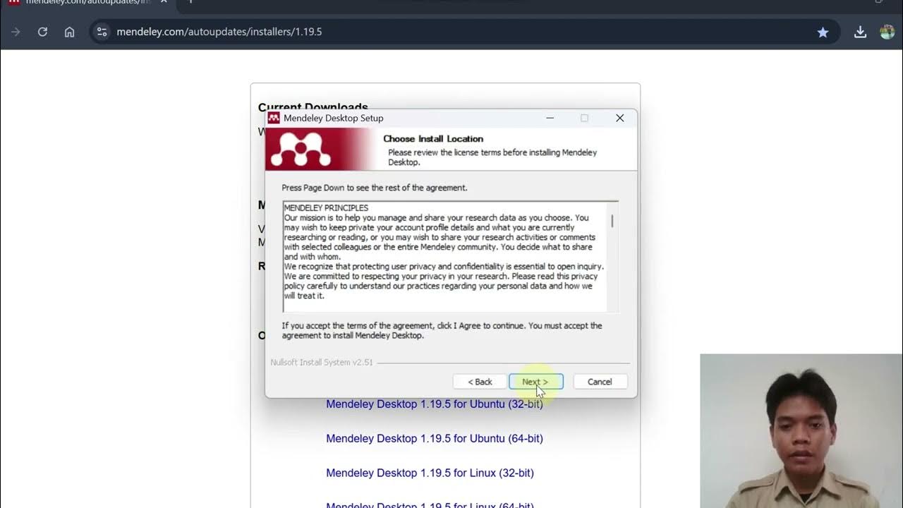This screenshot has width=903, height=508.
Task: Open the browser downloads icon
Action: click(860, 32)
